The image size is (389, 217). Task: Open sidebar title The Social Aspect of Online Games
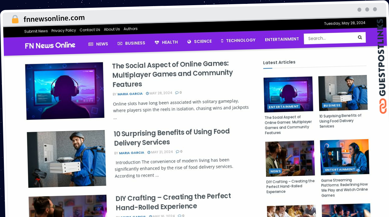click(288, 125)
